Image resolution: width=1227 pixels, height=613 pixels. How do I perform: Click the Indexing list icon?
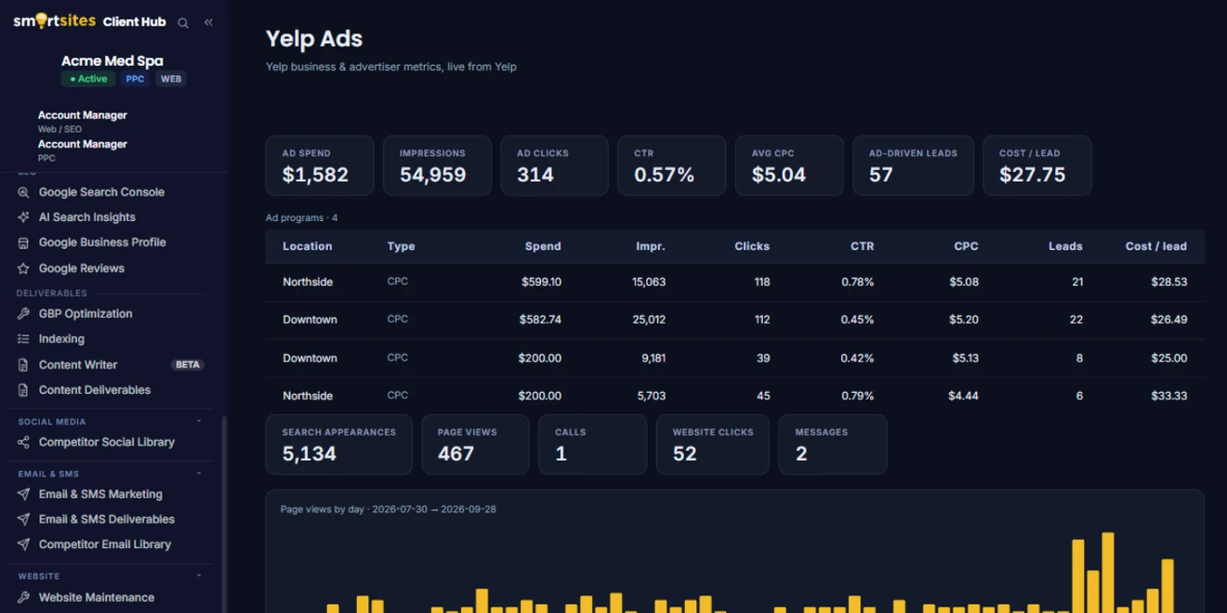coord(23,339)
